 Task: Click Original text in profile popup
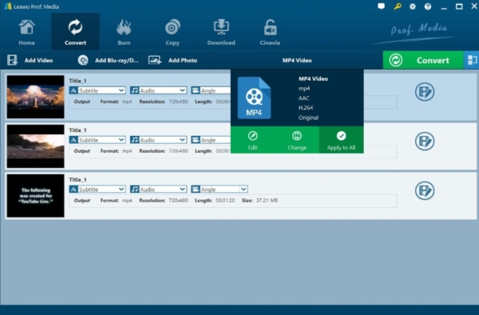pyautogui.click(x=308, y=118)
